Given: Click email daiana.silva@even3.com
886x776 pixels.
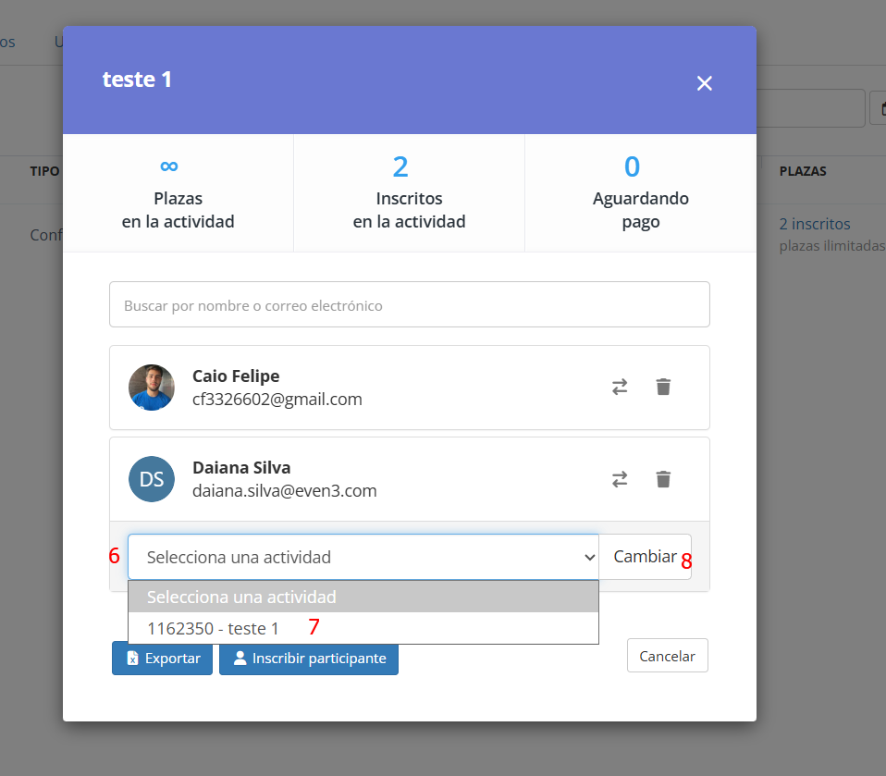Looking at the screenshot, I should (284, 490).
